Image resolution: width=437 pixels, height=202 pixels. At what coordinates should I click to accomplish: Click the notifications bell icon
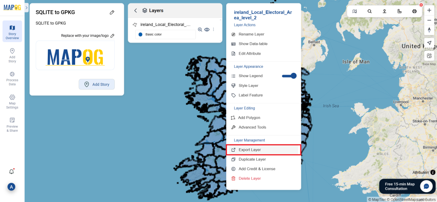[x=12, y=171]
